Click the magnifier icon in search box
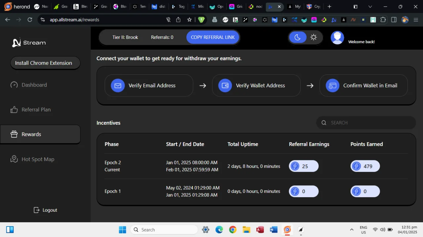The image size is (423, 237). coord(324,123)
